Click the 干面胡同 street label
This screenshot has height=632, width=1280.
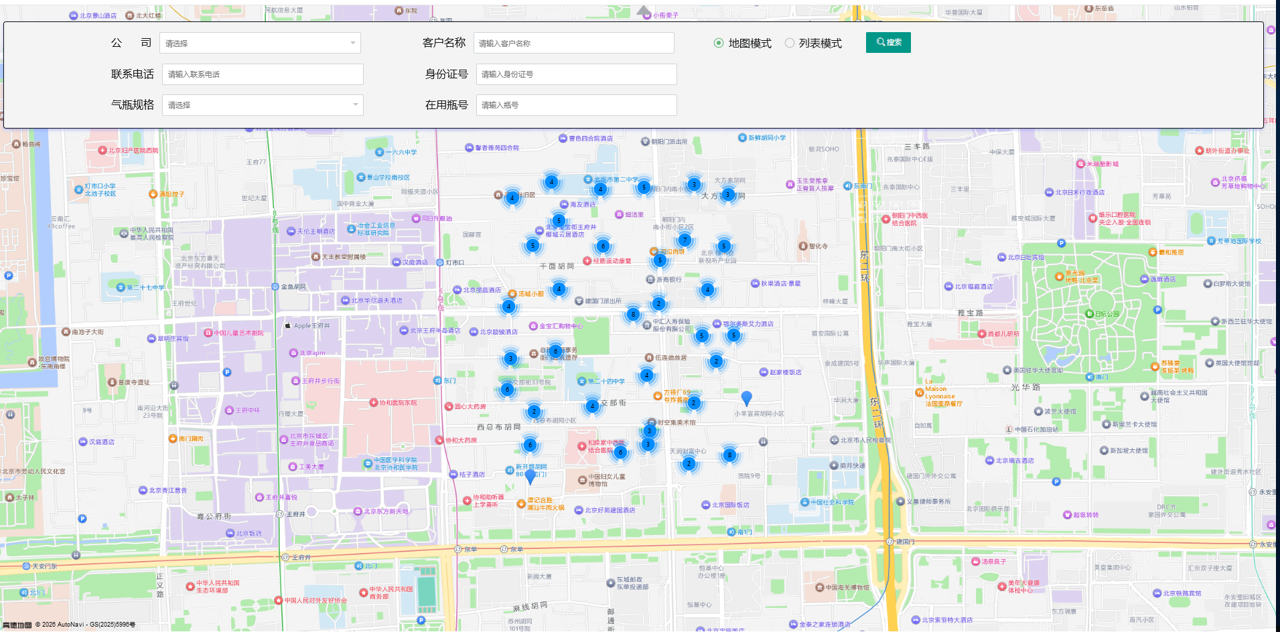tap(557, 266)
